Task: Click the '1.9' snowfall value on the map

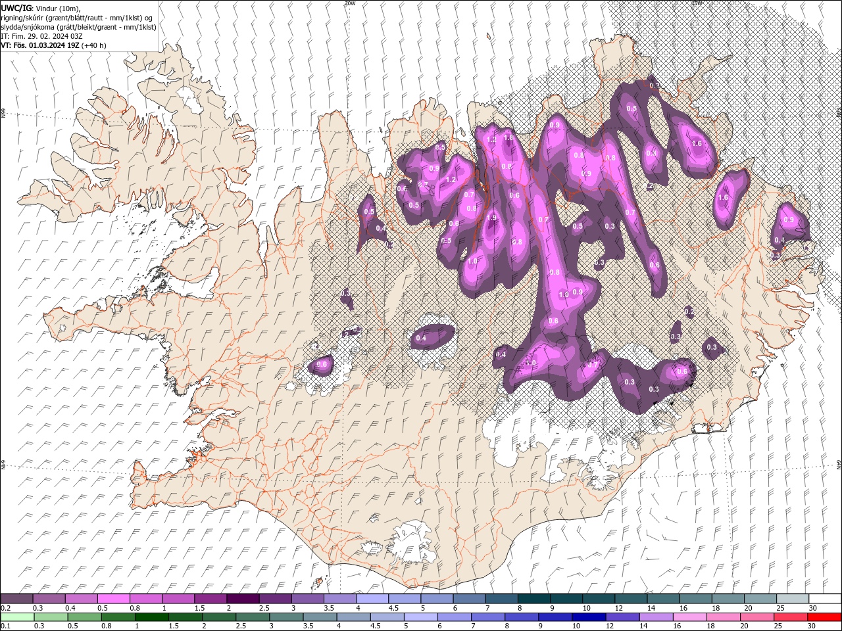Action: click(x=491, y=218)
